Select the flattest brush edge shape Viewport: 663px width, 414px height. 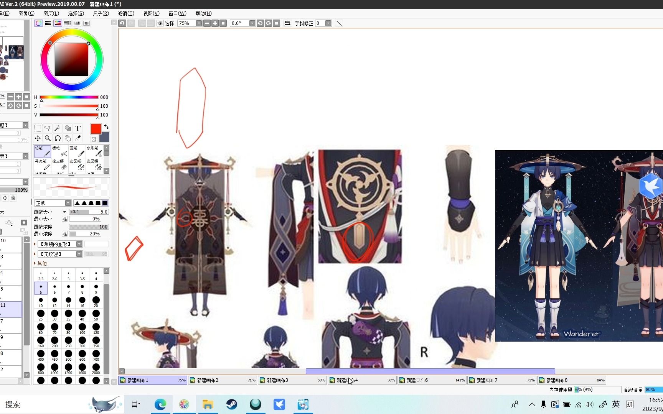[x=105, y=203]
